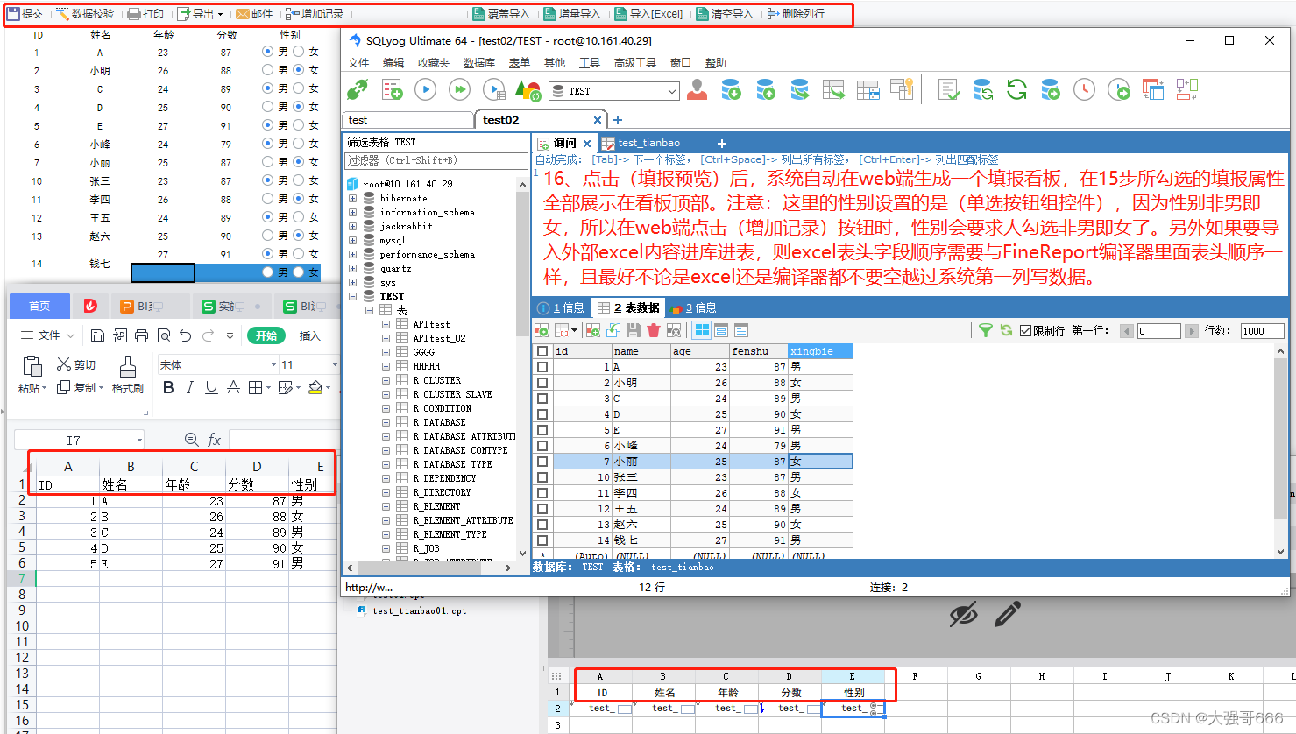Click 提交 button in web report toolbar
The height and width of the screenshot is (734, 1296).
point(25,14)
